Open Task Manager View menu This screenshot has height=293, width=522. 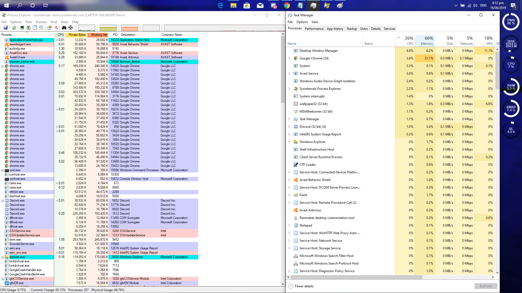315,22
